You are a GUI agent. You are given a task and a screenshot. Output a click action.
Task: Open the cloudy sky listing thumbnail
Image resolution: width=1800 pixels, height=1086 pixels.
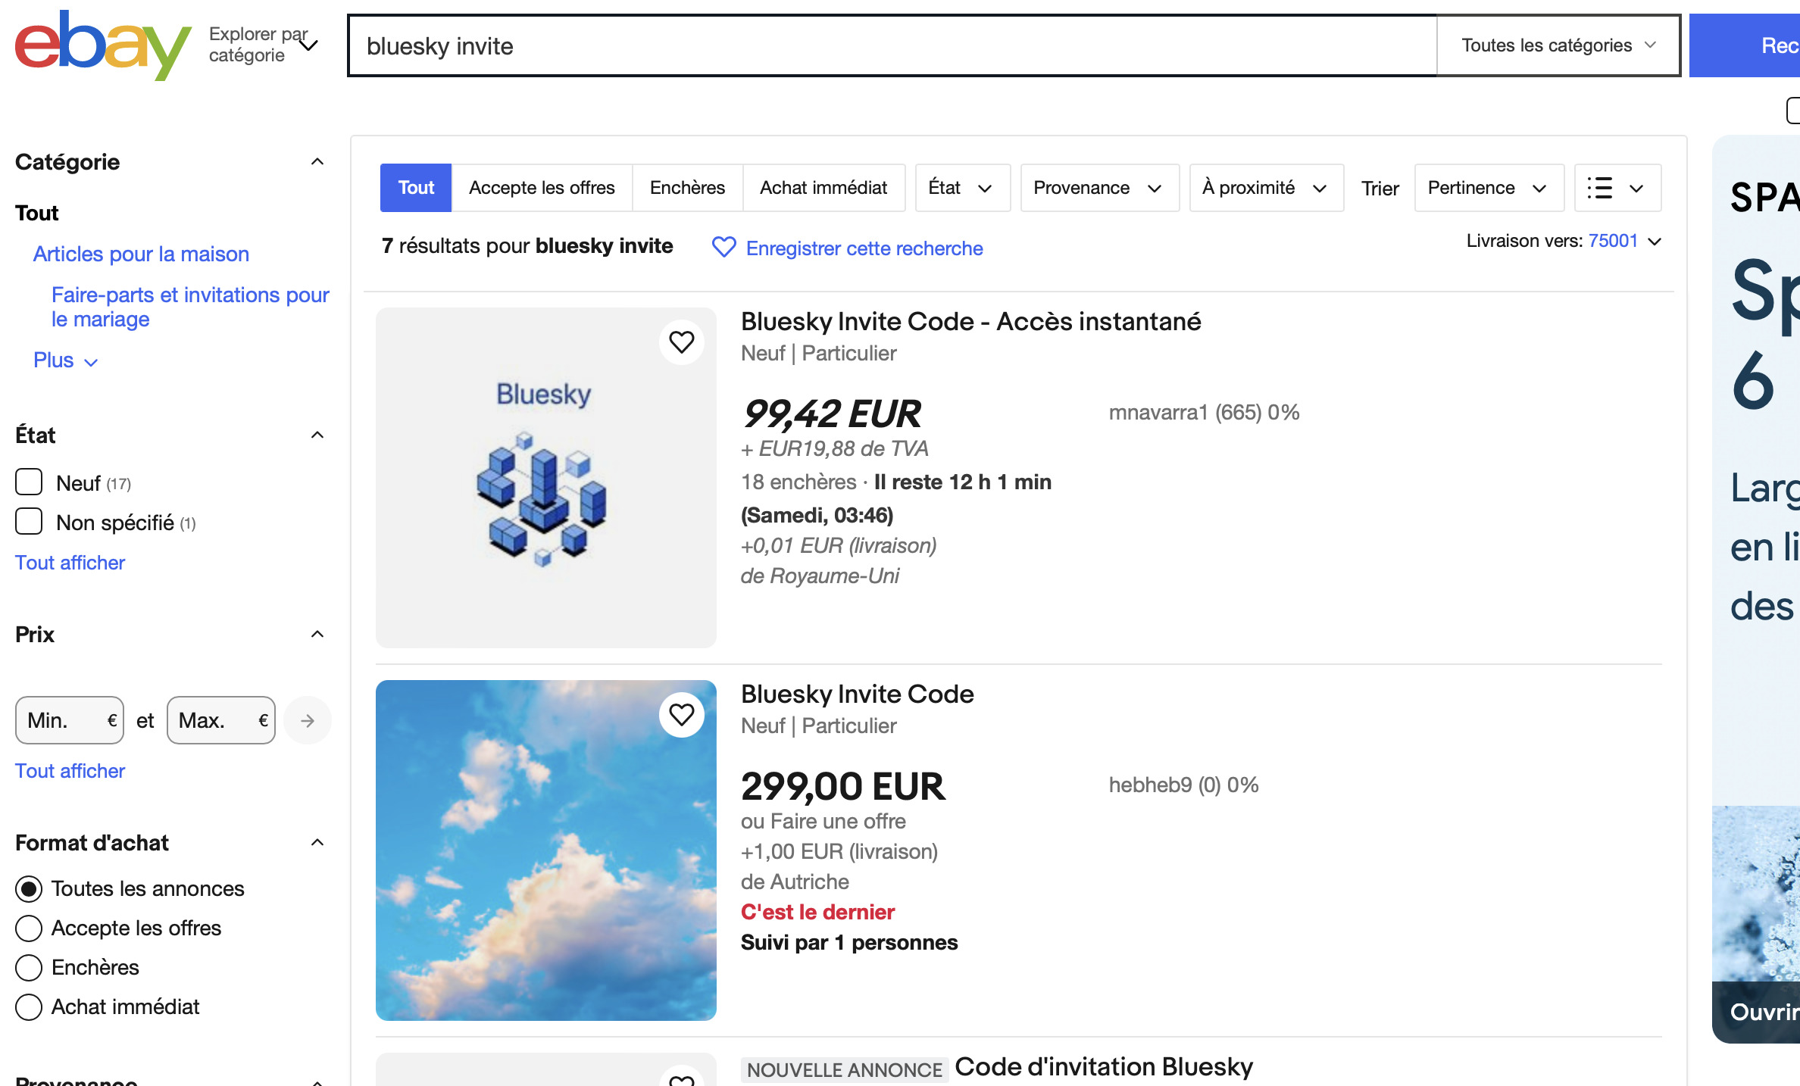[545, 850]
